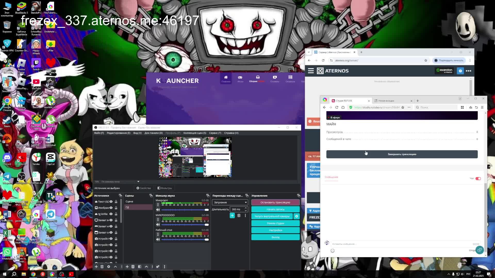Open preview scale dropdown arrow
The height and width of the screenshot is (278, 495).
pos(138,182)
